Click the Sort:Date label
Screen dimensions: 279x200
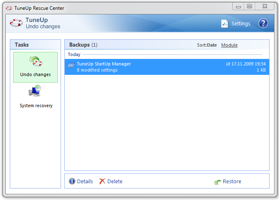pyautogui.click(x=207, y=45)
